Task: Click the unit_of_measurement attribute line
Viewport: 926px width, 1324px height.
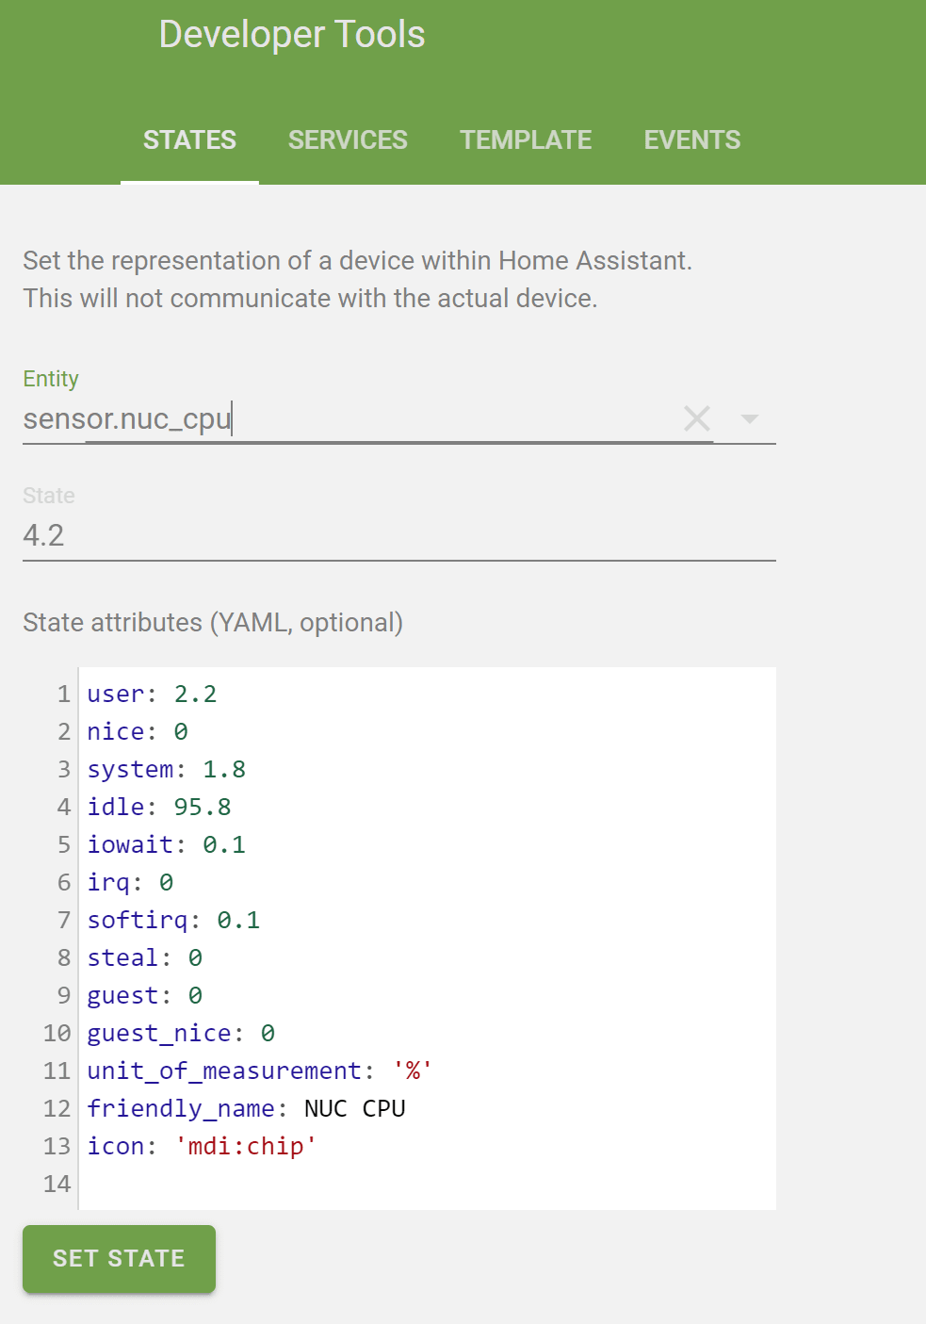Action: click(258, 1071)
